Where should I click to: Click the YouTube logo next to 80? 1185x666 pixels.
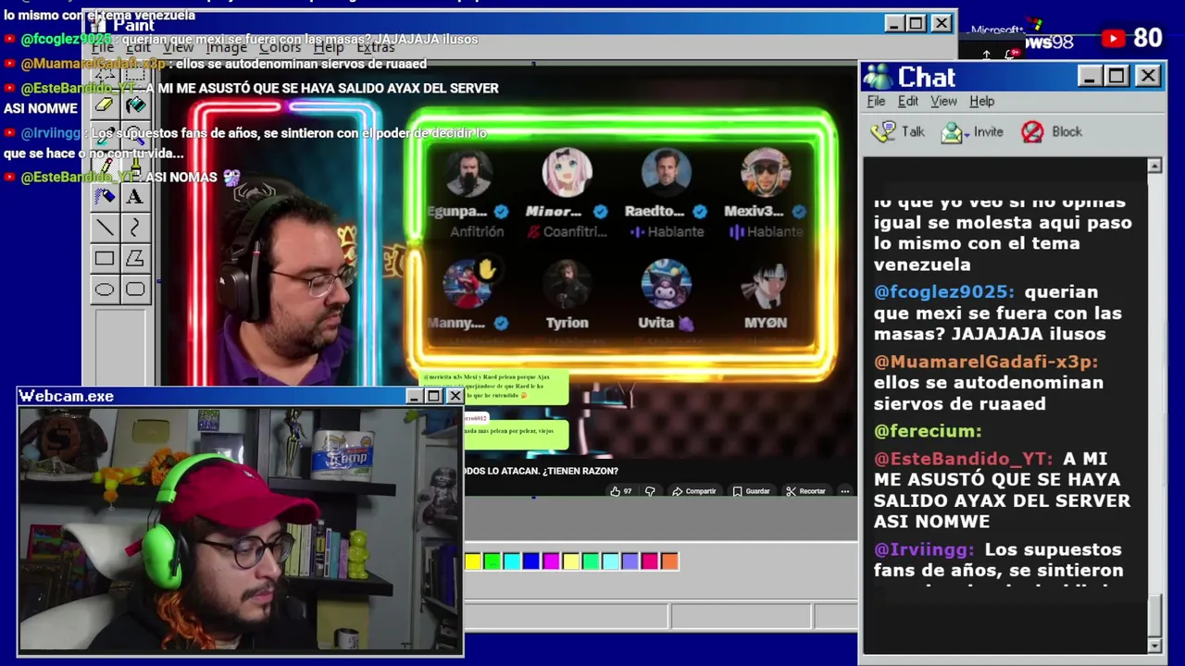pyautogui.click(x=1114, y=39)
